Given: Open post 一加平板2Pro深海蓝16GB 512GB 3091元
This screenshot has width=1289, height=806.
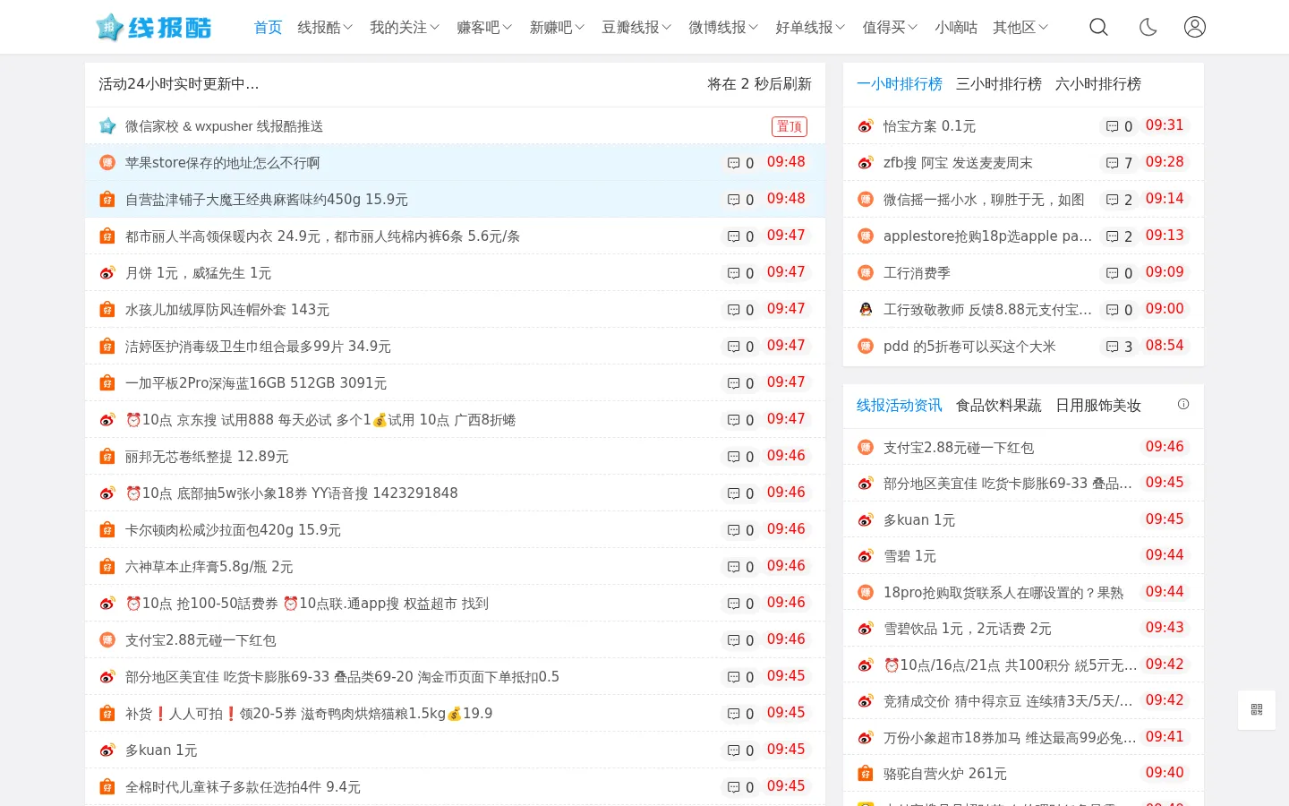Looking at the screenshot, I should point(256,383).
